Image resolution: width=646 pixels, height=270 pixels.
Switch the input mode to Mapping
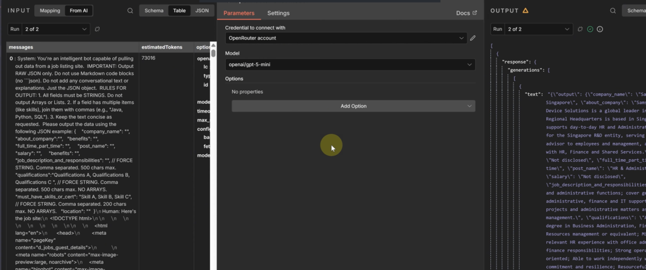point(50,11)
